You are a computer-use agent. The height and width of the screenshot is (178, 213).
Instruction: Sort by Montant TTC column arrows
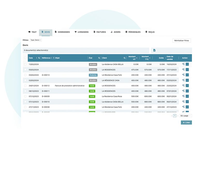point(150,58)
